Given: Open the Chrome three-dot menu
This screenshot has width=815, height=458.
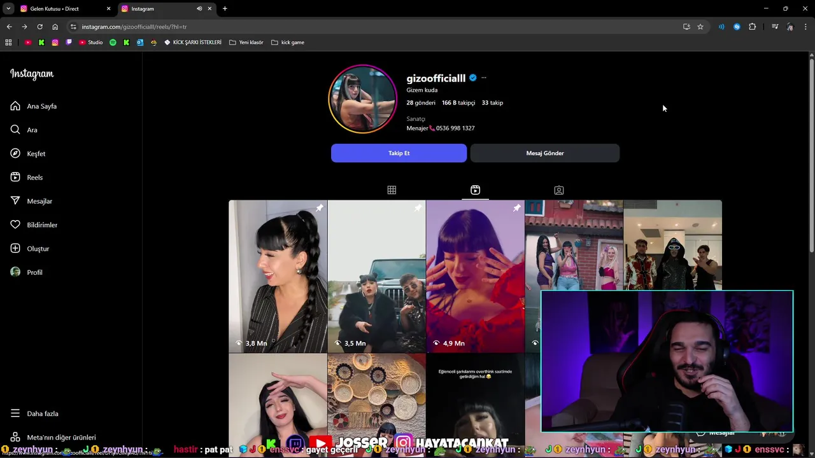Looking at the screenshot, I should point(805,27).
